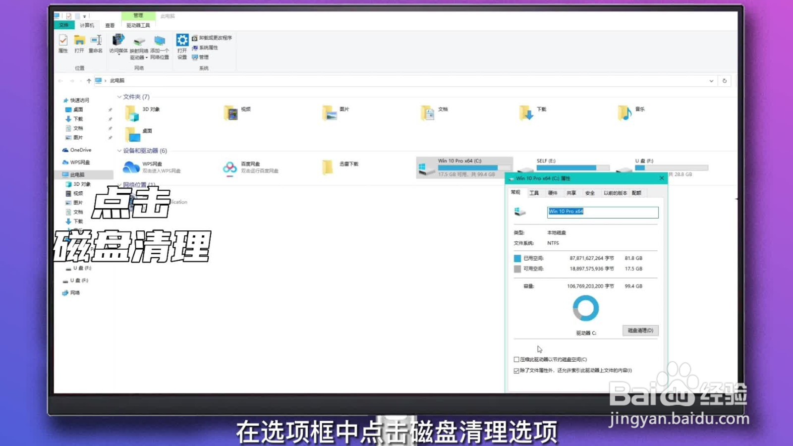The width and height of the screenshot is (793, 446).
Task: Switch to the 工具 tab in the properties dialog
Action: (x=534, y=193)
